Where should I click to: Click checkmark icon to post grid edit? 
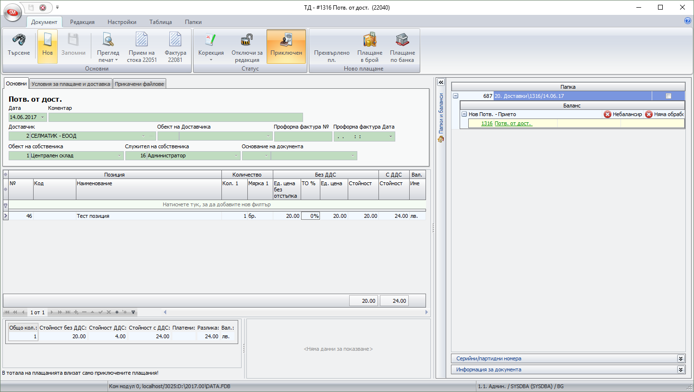click(x=100, y=312)
